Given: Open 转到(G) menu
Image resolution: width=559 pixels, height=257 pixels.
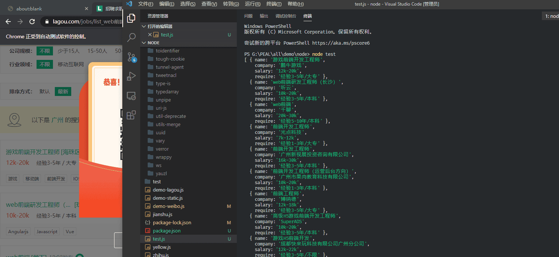Looking at the screenshot, I should coord(231,4).
